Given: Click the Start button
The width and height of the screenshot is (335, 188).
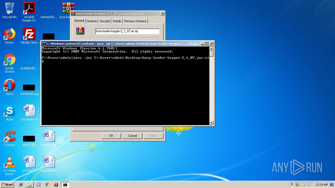Looking at the screenshot, I should [7, 185].
